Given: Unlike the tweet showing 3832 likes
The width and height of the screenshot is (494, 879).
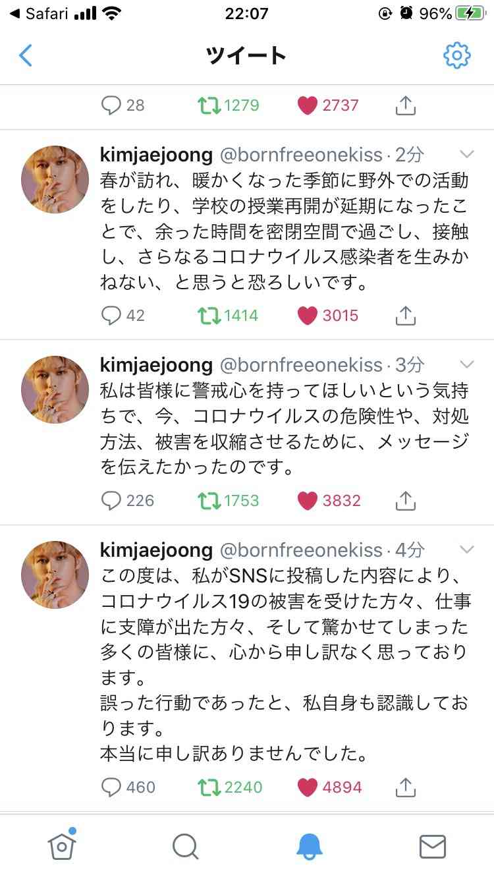Looking at the screenshot, I should 306,501.
